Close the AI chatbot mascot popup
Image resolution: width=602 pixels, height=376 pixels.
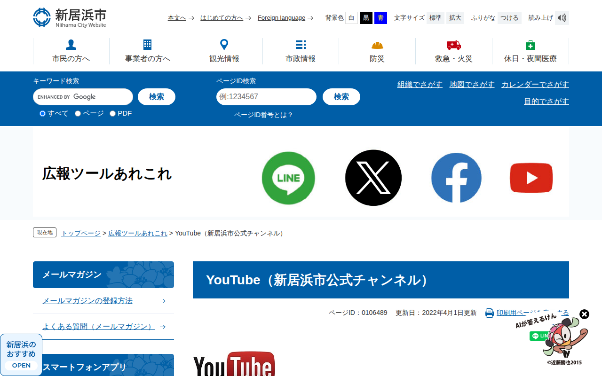click(584, 314)
